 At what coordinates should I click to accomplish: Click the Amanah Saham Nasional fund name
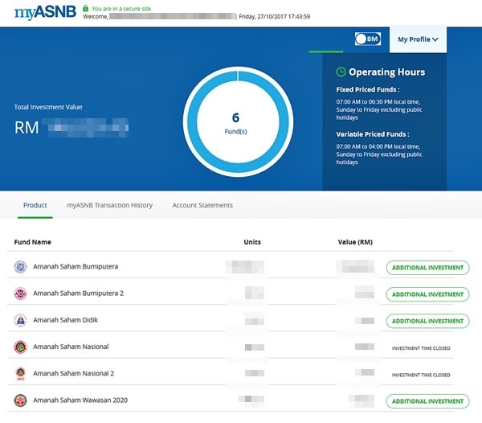click(x=71, y=347)
